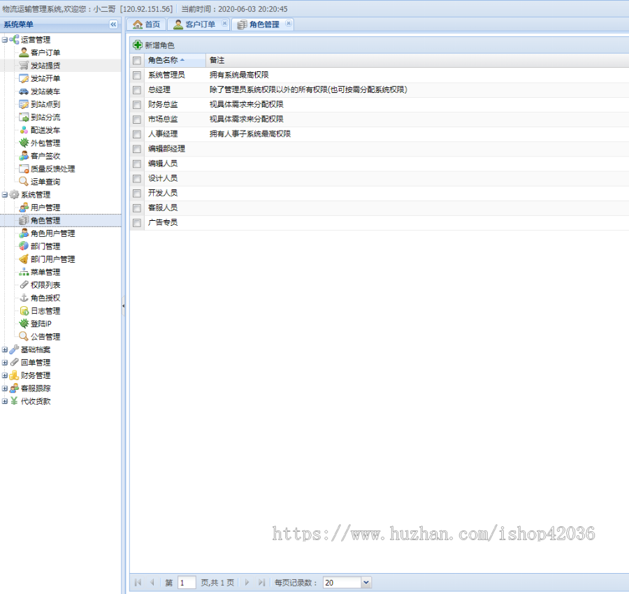Click the 日志管理 icon

[x=24, y=310]
